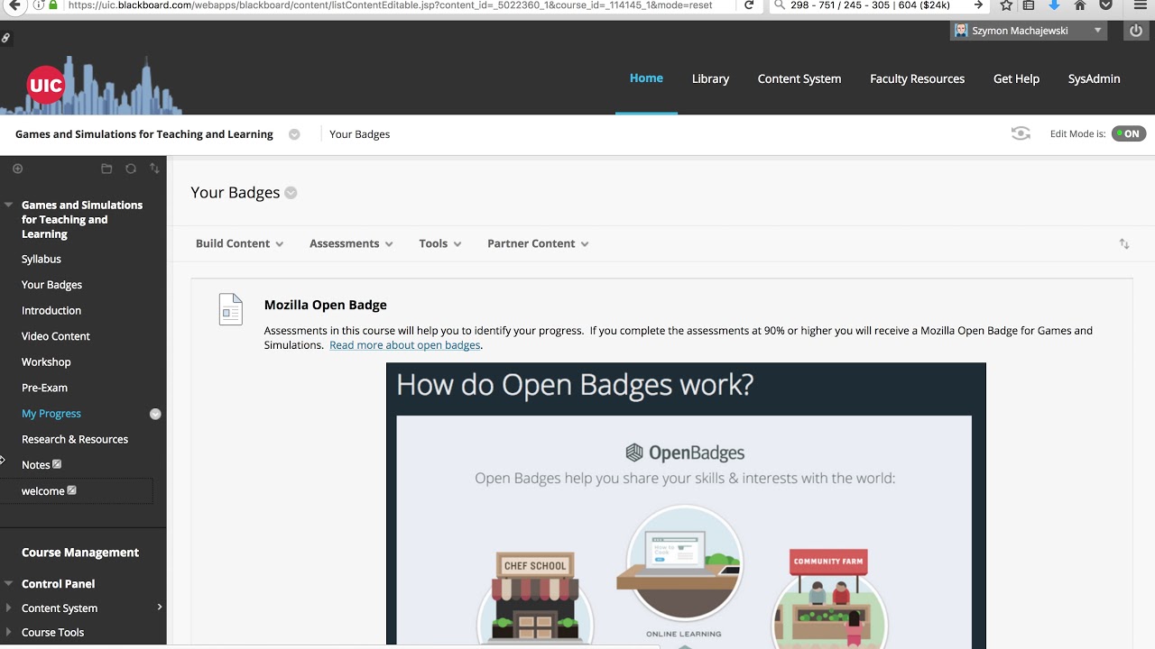
Task: Click the browser back arrow
Action: [x=14, y=5]
